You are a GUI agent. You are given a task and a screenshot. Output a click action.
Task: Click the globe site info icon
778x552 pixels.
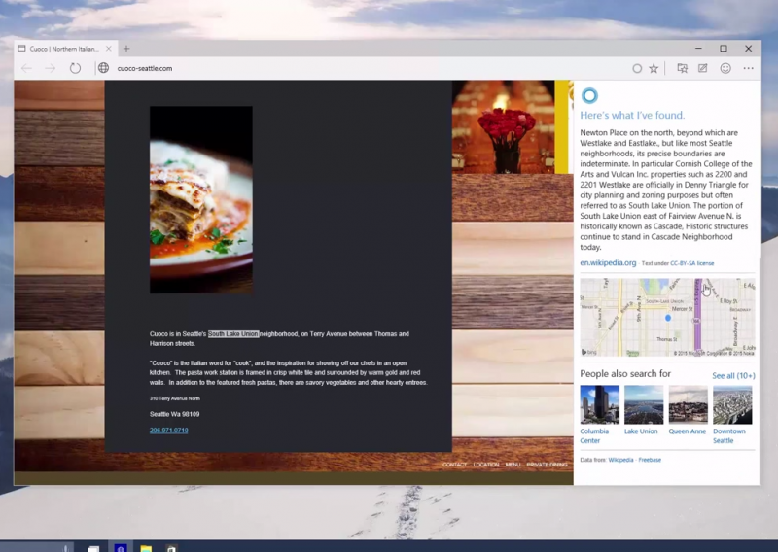click(103, 68)
